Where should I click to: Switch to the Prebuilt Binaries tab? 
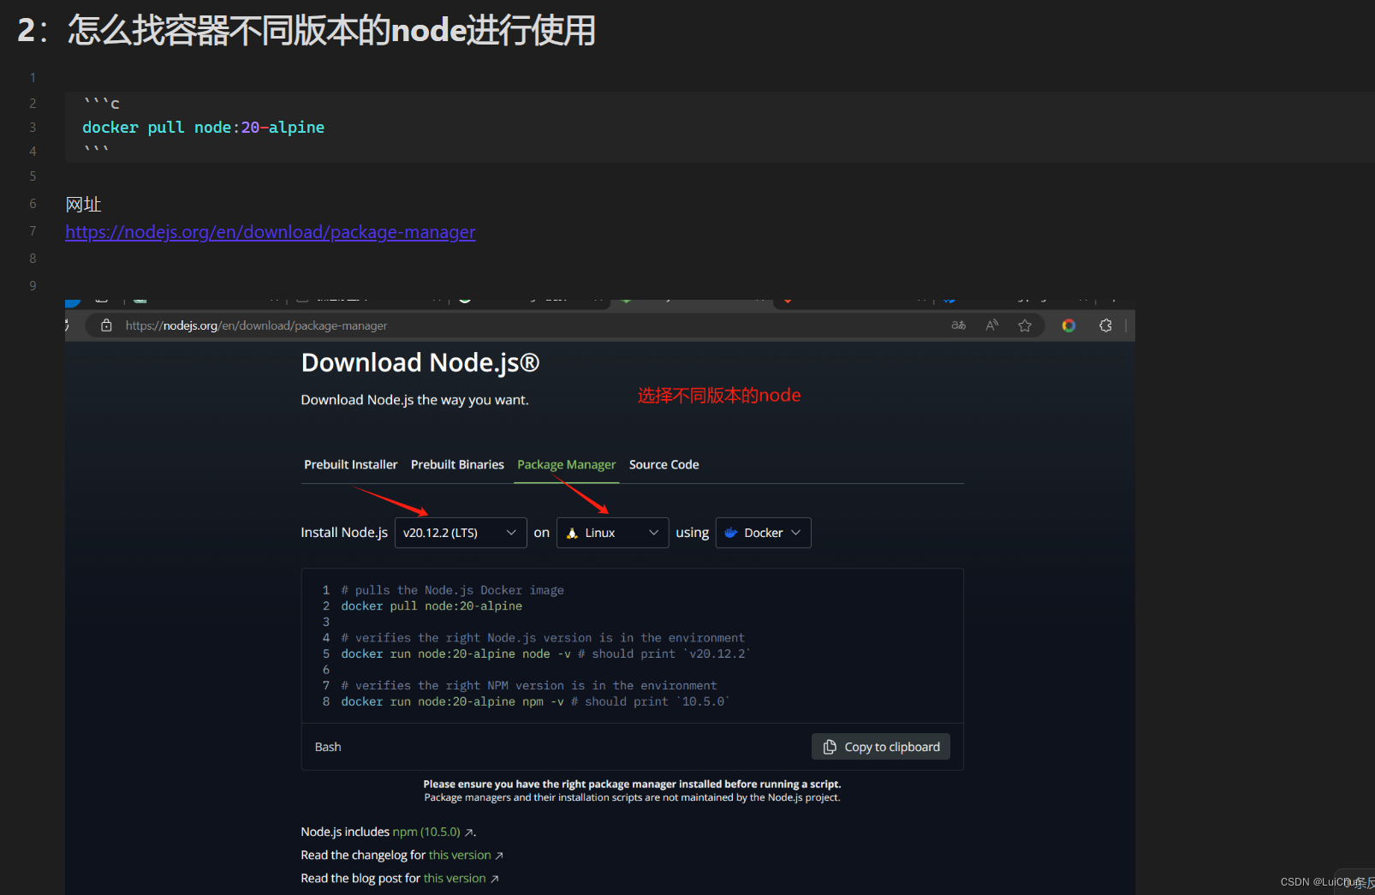pyautogui.click(x=457, y=464)
